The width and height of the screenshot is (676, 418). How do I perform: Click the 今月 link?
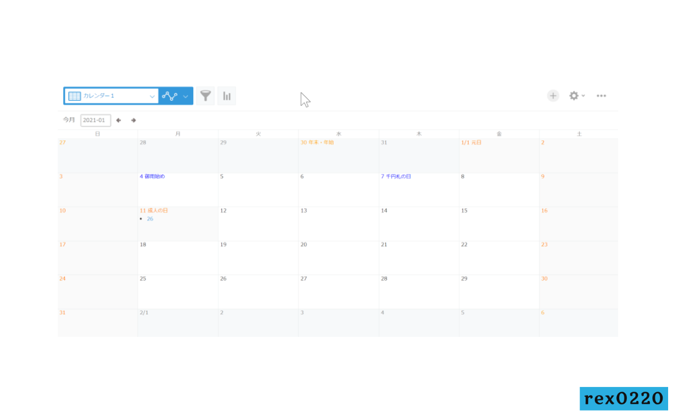(69, 120)
